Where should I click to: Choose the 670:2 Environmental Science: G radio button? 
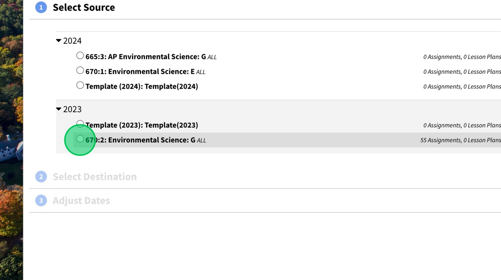80,139
